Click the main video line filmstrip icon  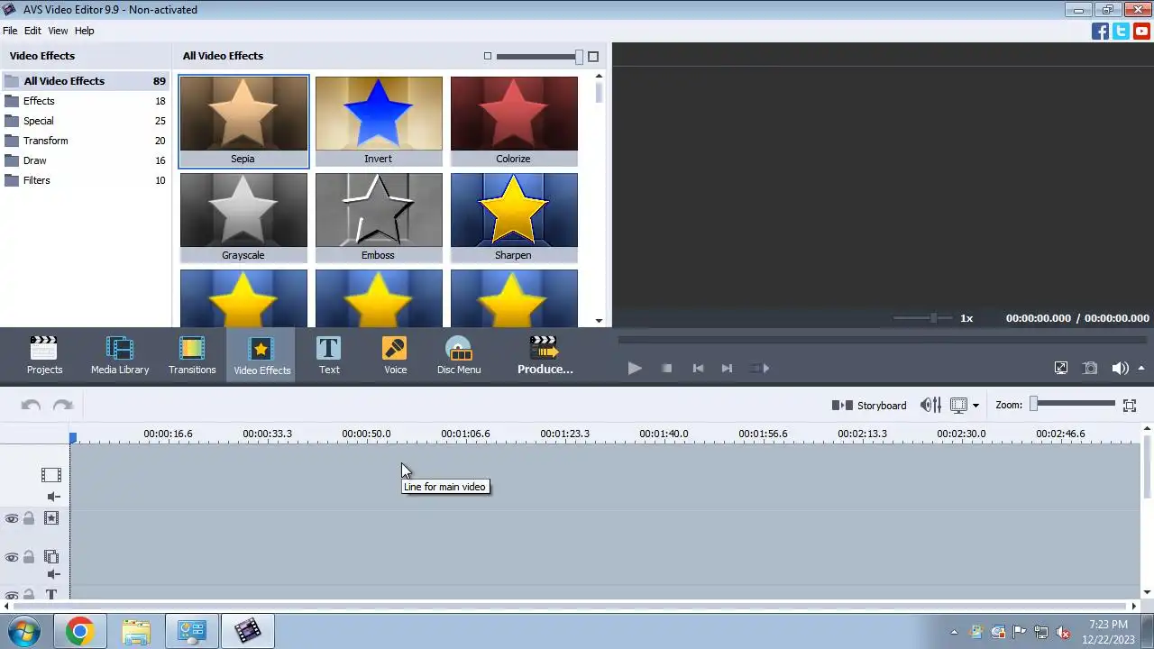51,475
